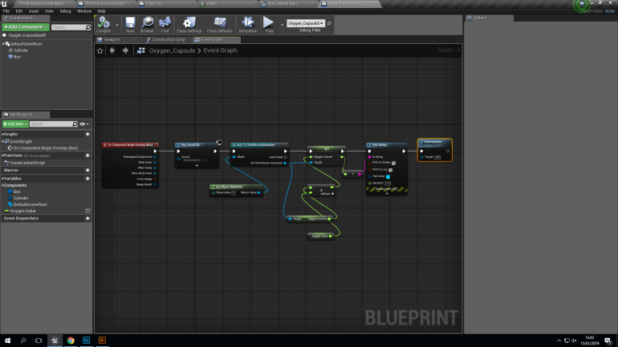Click the graph grid icon before Oxygen_Capsule
The height and width of the screenshot is (347, 618).
[x=140, y=50]
